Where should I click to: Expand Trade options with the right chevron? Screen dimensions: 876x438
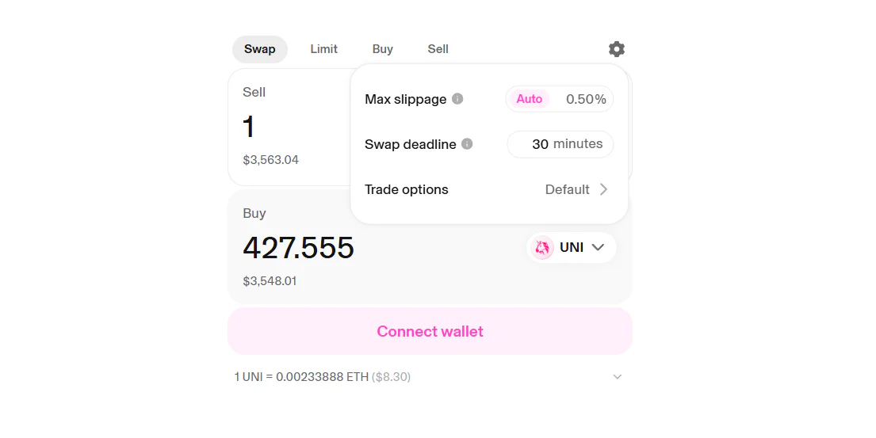pyautogui.click(x=604, y=189)
